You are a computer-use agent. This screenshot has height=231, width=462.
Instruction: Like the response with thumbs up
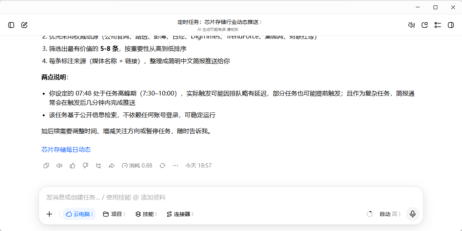tap(72, 166)
